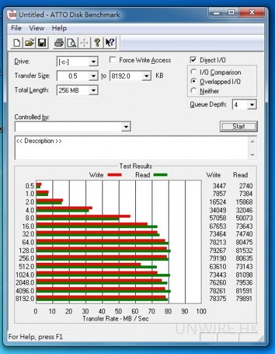Viewport: 275px width, 354px height.
Task: Click inside the Description text box
Action: tap(131, 147)
